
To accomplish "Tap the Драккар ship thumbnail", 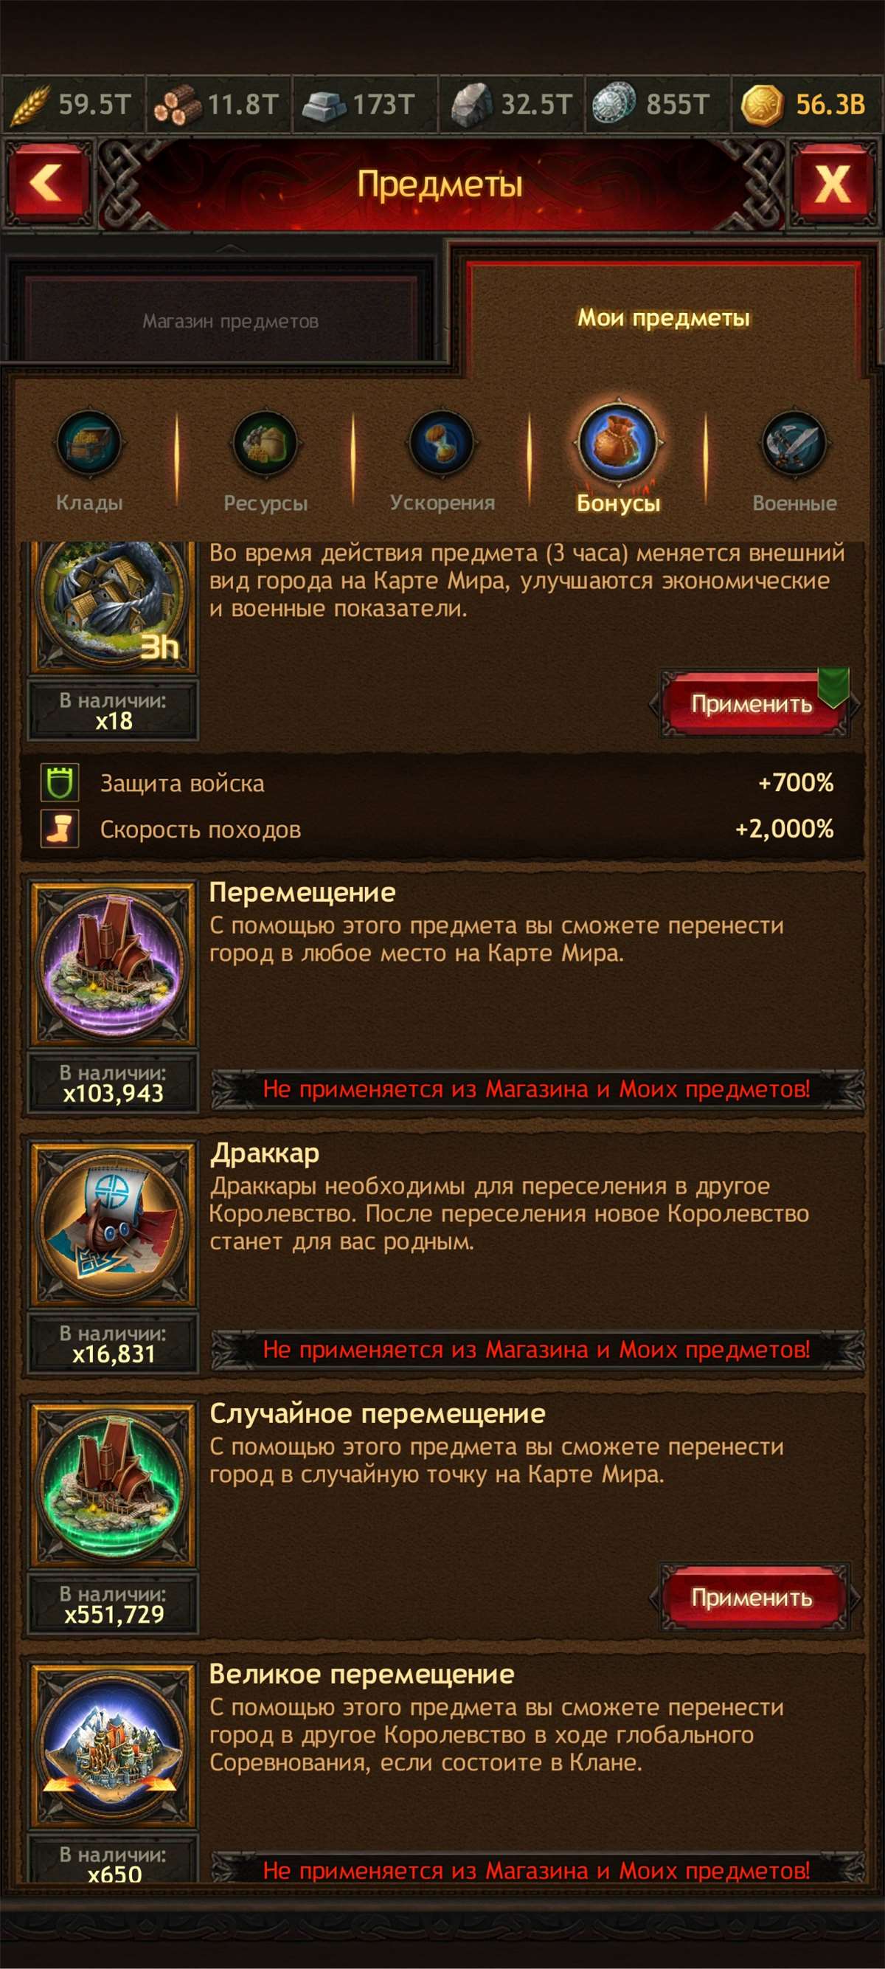I will tap(113, 1225).
